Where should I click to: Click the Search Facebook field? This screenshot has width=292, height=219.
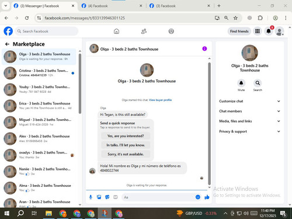[x=47, y=31]
